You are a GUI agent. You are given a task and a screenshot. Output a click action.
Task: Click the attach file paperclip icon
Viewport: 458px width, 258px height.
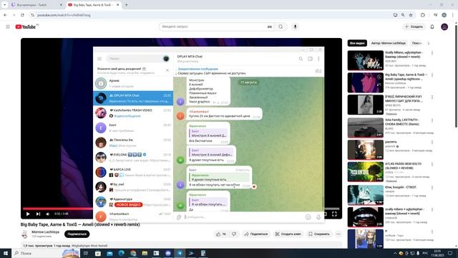tap(179, 217)
